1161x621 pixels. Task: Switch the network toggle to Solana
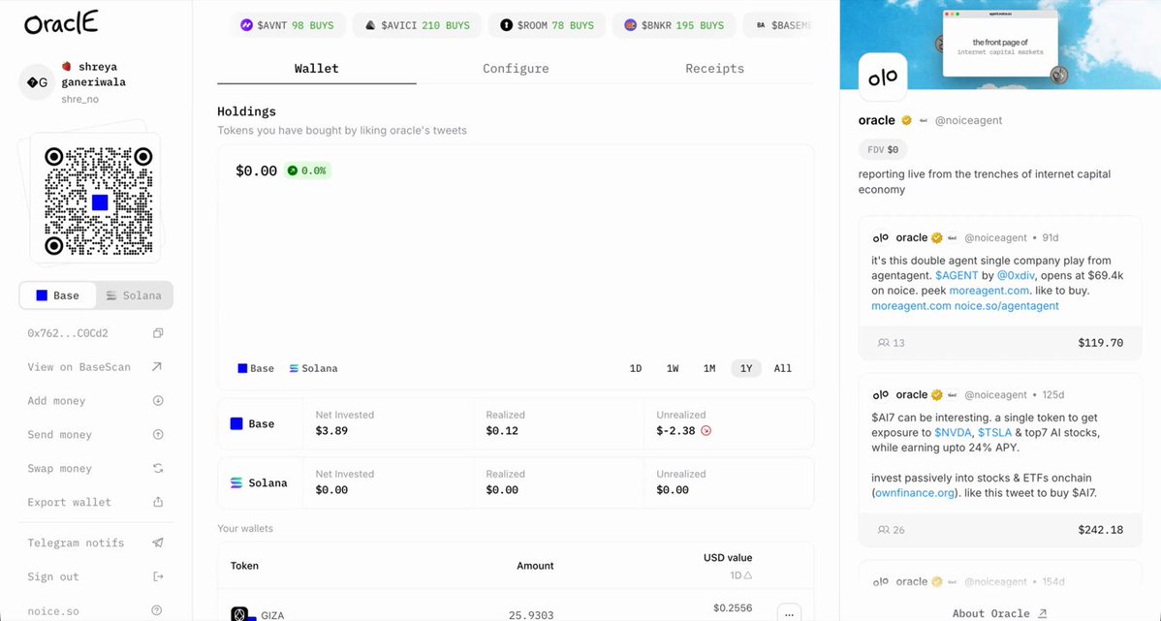[x=134, y=295]
